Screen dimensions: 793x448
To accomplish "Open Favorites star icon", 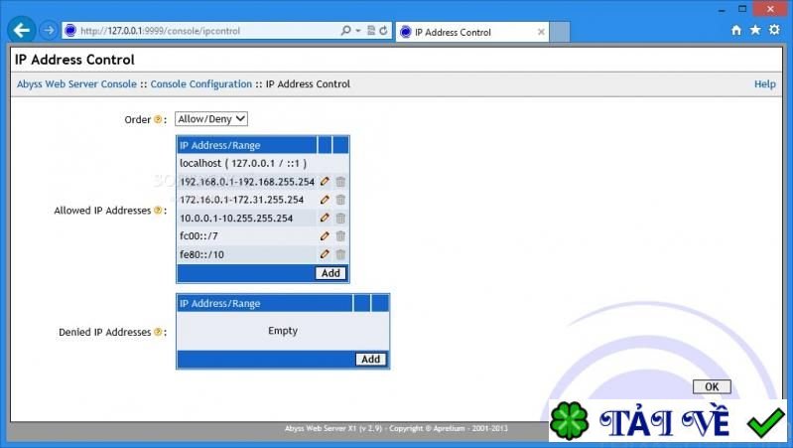I will 755,30.
